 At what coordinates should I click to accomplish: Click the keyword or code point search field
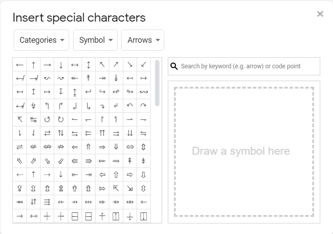244,66
